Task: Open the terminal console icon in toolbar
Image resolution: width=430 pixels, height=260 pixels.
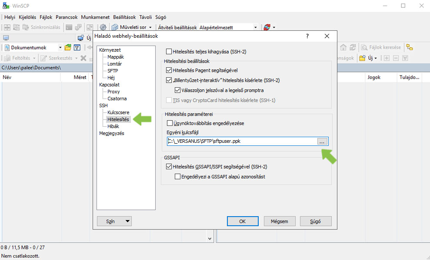Action: tap(69, 27)
